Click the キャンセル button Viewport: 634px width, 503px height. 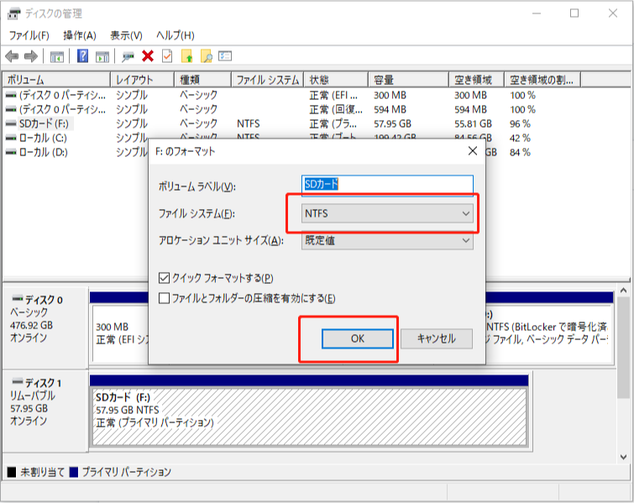point(436,338)
